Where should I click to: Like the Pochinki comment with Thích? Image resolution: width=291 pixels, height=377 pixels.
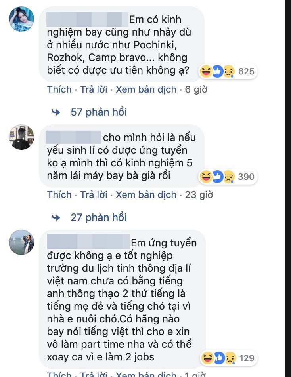(59, 89)
